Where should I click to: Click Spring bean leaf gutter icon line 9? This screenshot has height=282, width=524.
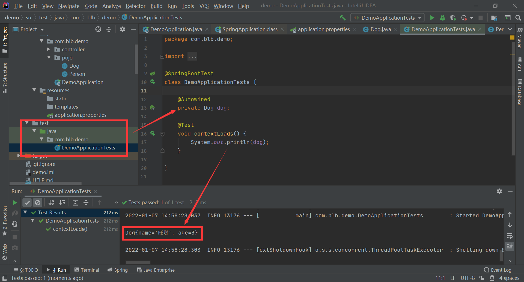coord(152,73)
